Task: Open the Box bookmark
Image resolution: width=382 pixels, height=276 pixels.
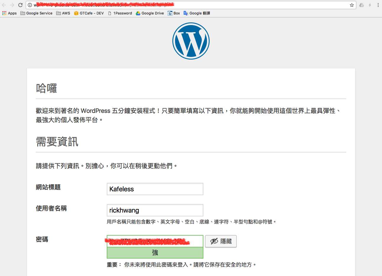Action: pyautogui.click(x=174, y=13)
